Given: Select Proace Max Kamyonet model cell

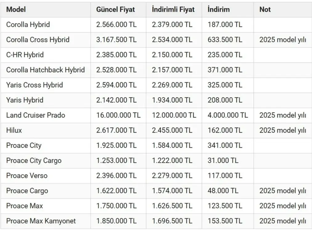Looking at the screenshot, I should pos(41,221).
